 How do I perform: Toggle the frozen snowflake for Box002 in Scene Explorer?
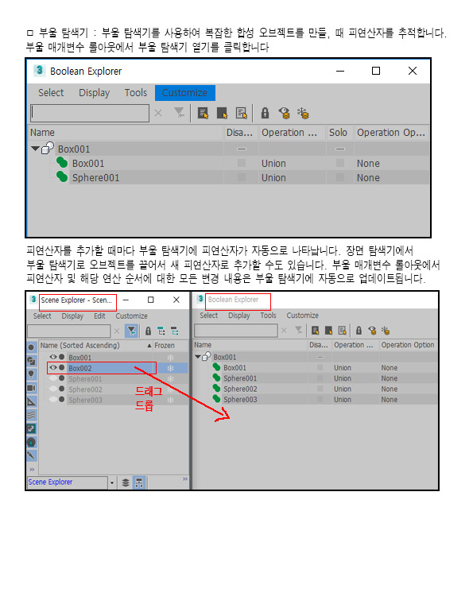(170, 368)
